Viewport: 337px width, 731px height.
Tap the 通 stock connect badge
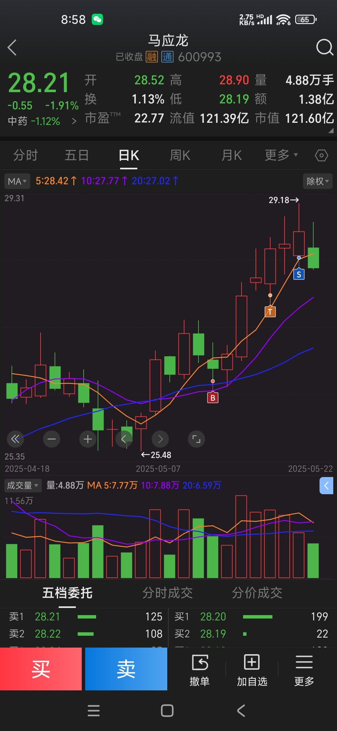167,57
